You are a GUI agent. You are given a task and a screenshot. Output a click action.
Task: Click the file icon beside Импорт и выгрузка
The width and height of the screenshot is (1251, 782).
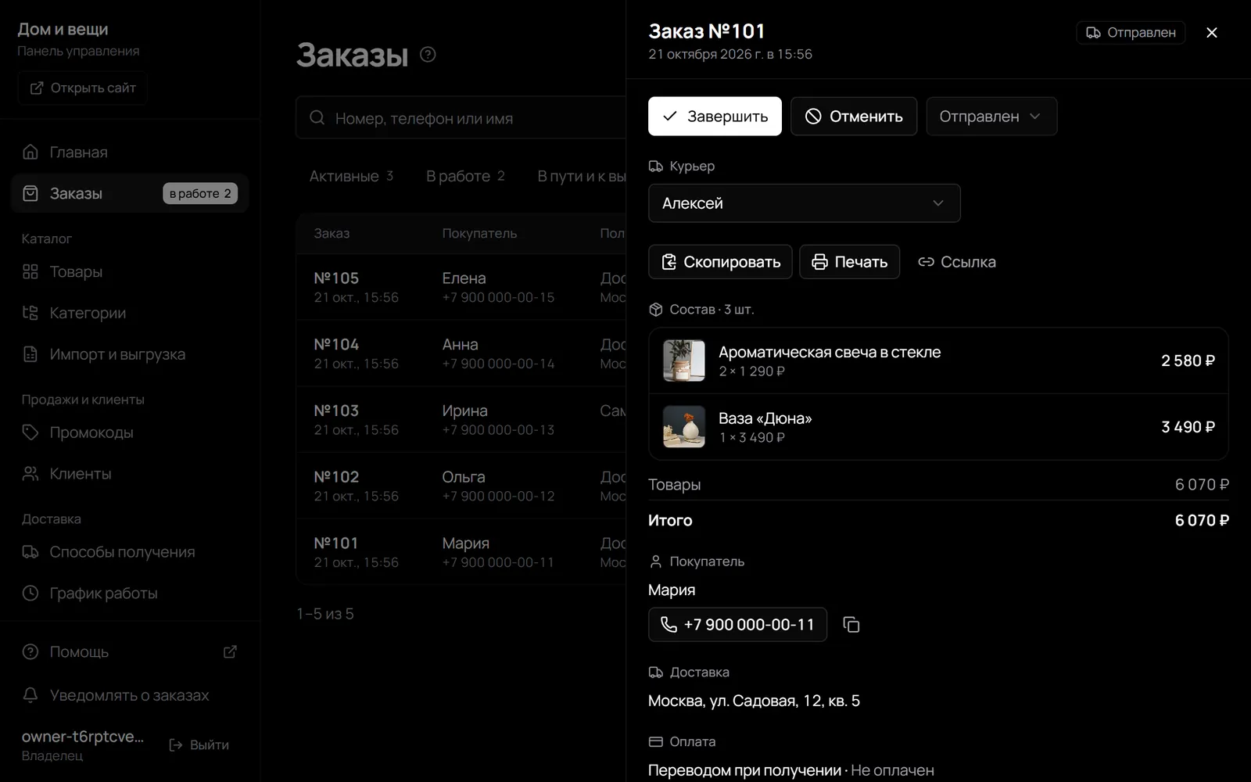click(30, 354)
